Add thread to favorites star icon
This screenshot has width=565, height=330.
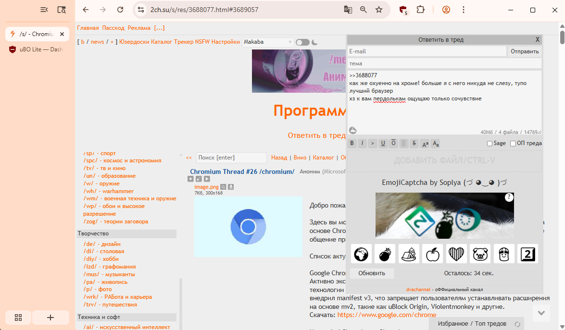[190, 179]
